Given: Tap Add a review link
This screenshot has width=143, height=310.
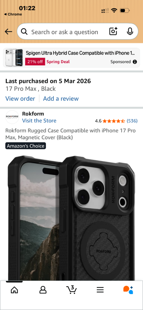Looking at the screenshot, I should tap(61, 98).
